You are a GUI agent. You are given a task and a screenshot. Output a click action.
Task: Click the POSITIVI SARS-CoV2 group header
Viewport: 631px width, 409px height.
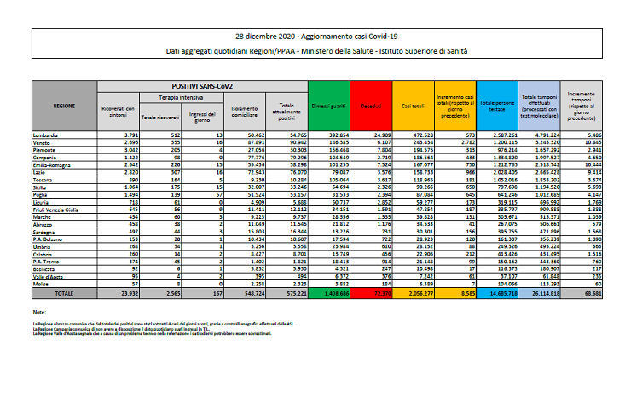coord(203,85)
